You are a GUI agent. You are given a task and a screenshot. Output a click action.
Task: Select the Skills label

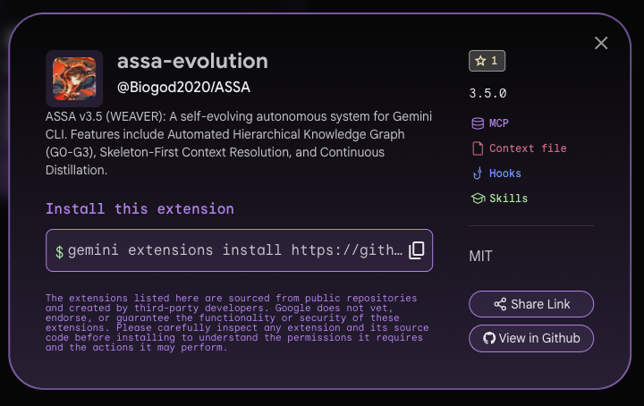point(508,199)
